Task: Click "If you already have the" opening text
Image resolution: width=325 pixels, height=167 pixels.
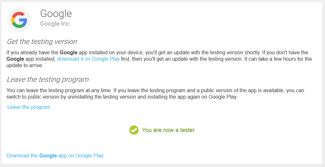Action: coord(32,53)
